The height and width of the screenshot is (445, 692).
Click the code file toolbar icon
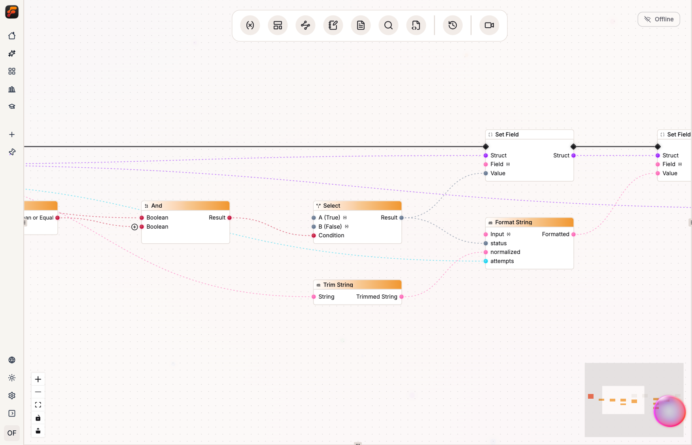pyautogui.click(x=416, y=25)
